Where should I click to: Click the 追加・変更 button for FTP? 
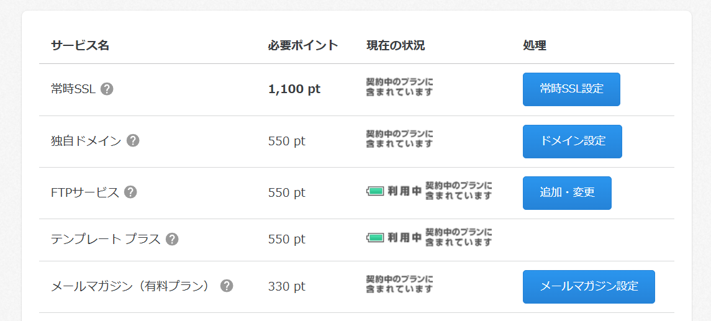coord(567,192)
